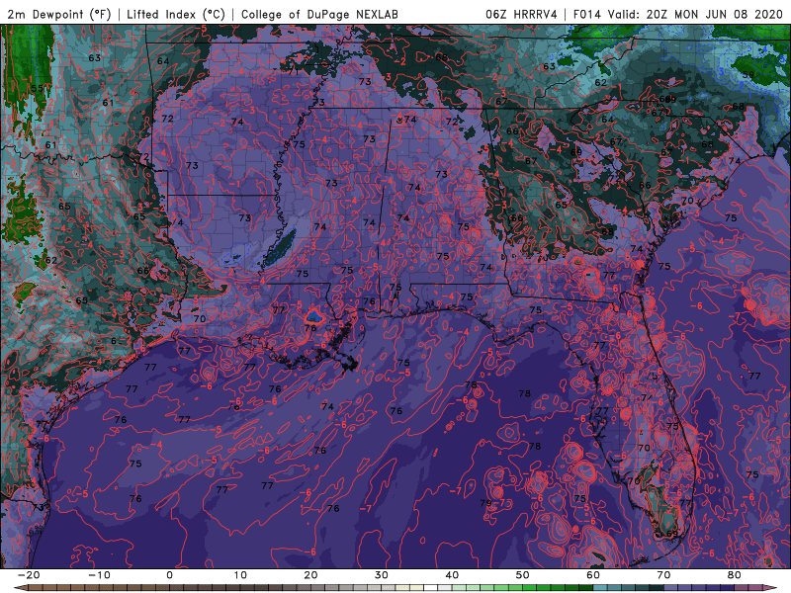Click the 80 tick label on colorbar
Image resolution: width=791 pixels, height=593 pixels.
tap(735, 575)
